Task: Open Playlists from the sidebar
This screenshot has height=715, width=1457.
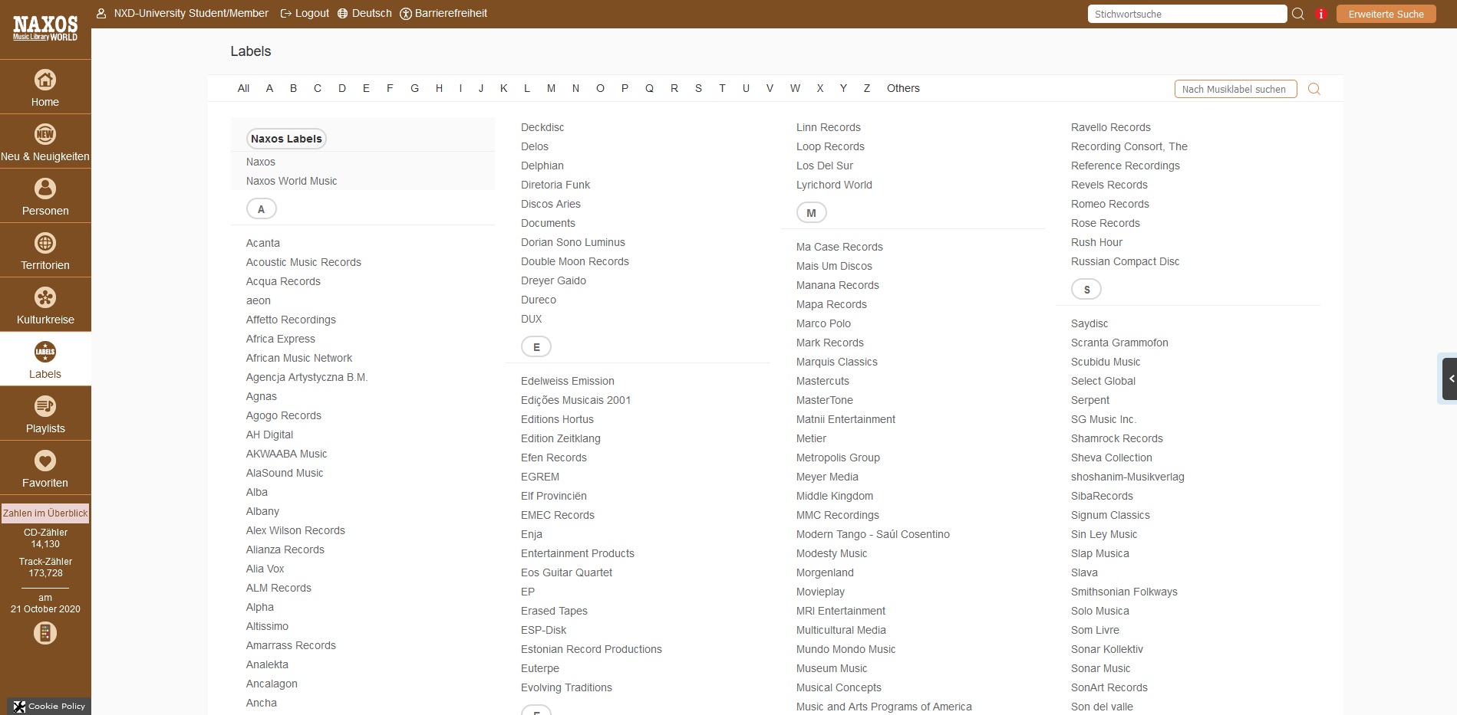Action: (x=45, y=406)
